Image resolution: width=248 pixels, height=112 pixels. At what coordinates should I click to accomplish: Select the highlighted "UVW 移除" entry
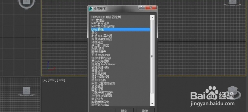(x=120, y=30)
